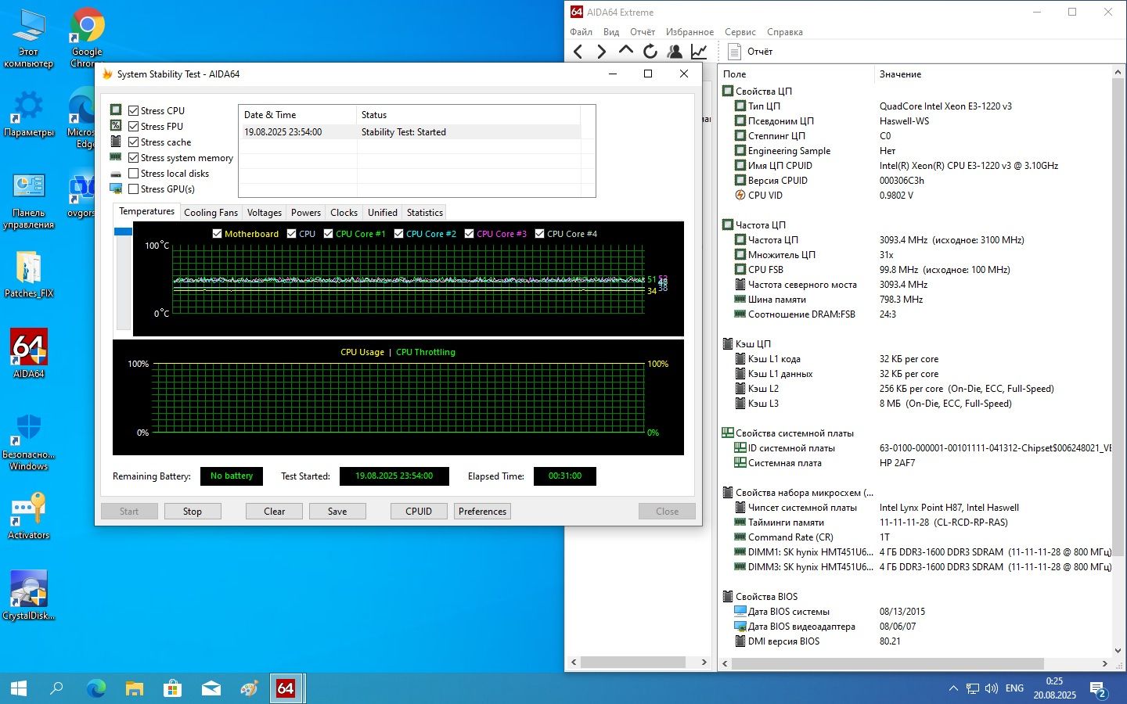Open Этот компьютер desktop icon
This screenshot has width=1127, height=704.
point(29,39)
